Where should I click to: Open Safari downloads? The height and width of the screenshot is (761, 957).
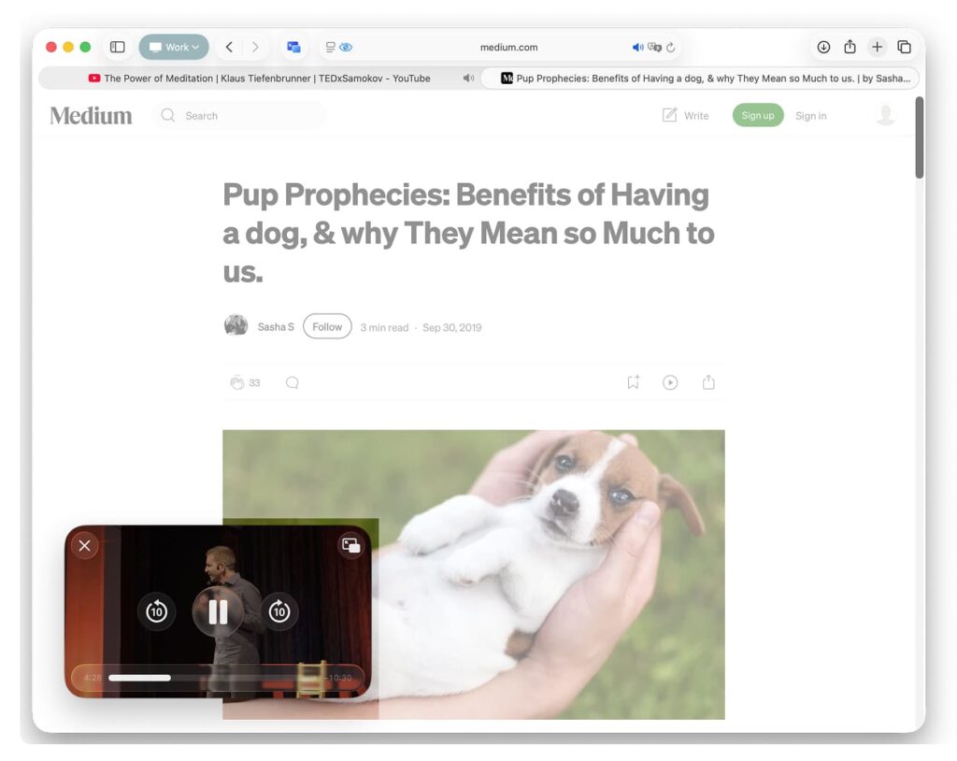(824, 47)
